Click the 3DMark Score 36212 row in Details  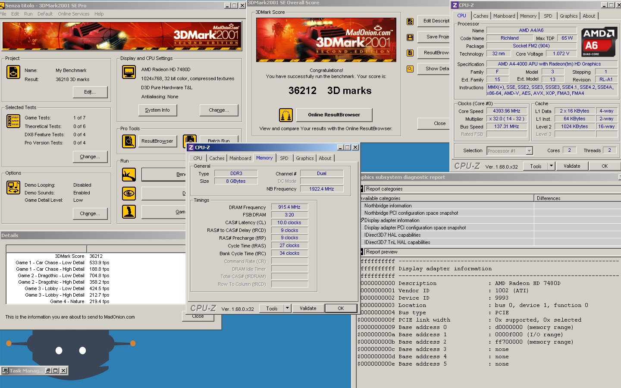[96, 256]
